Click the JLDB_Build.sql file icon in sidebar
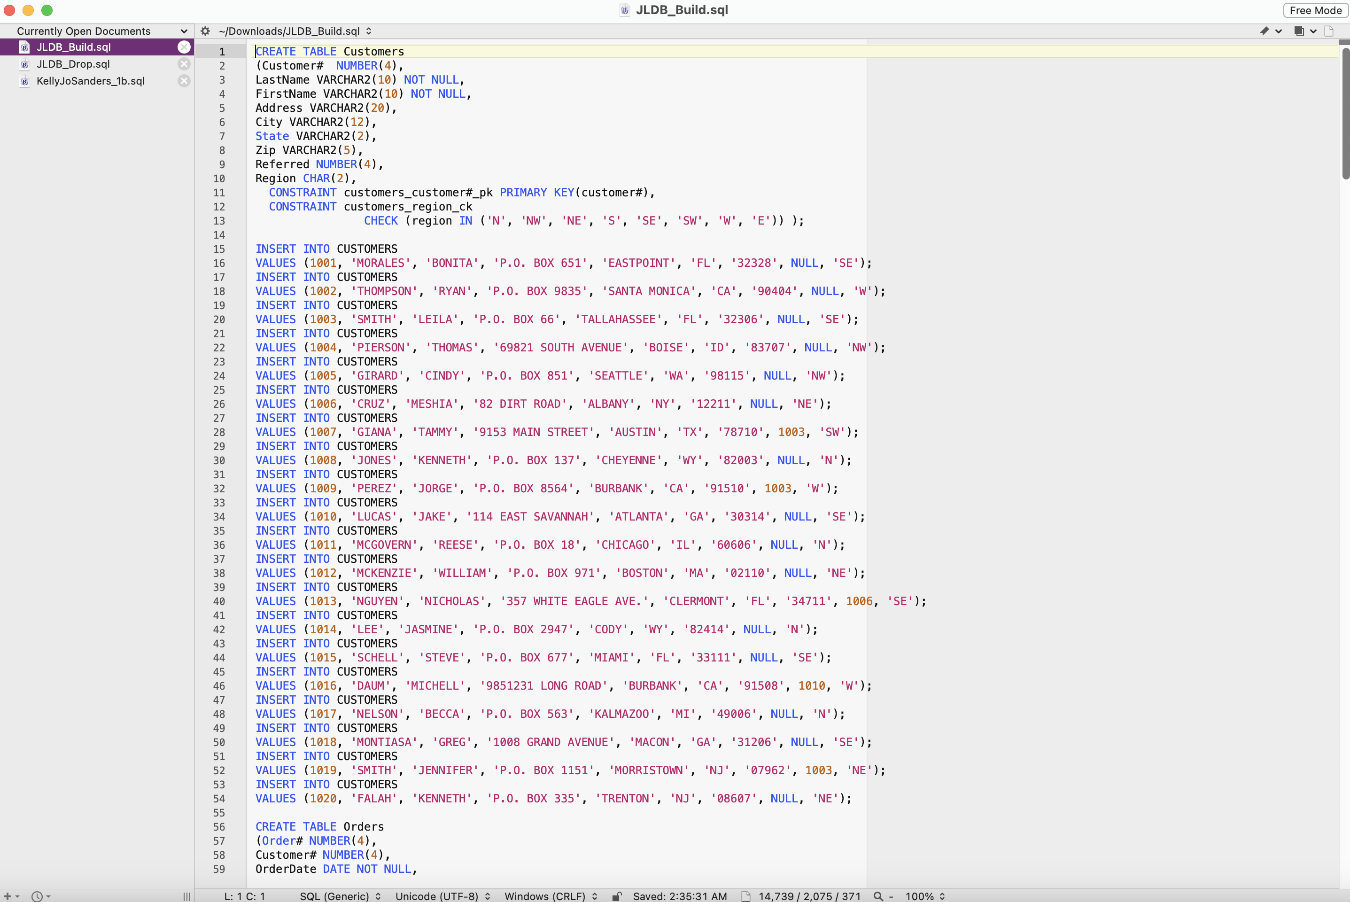Viewport: 1350px width, 902px height. (x=24, y=47)
